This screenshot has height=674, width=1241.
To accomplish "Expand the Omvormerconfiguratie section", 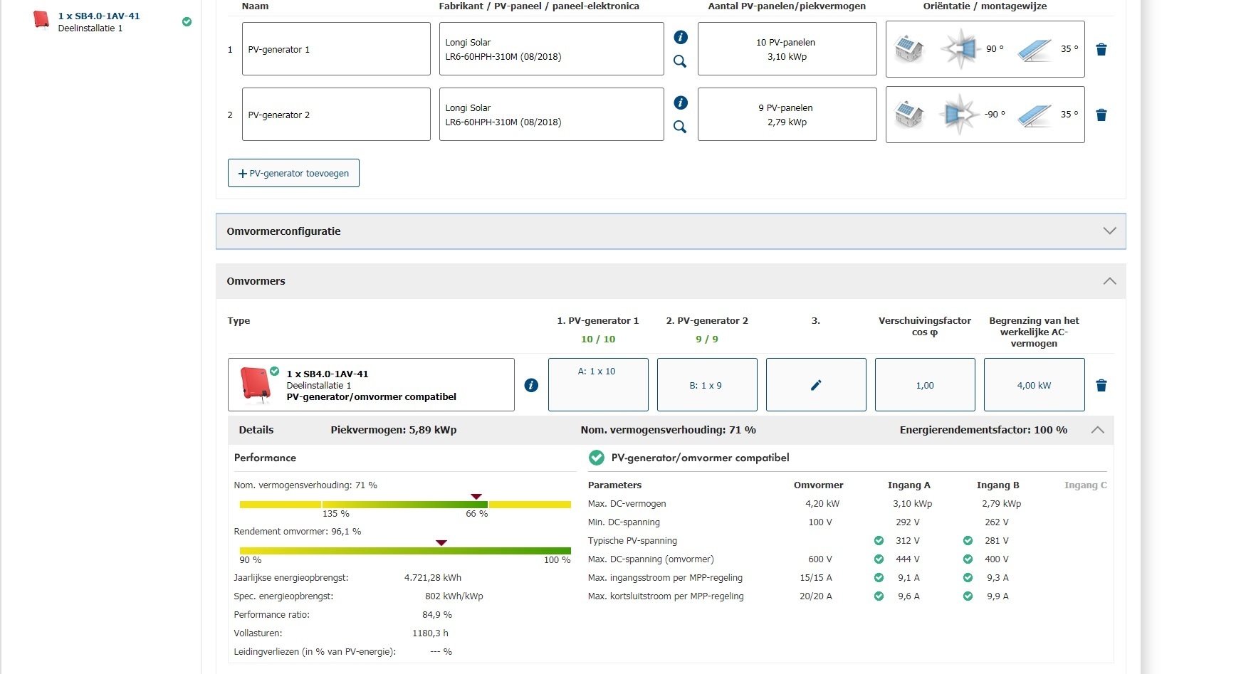I will point(1109,231).
